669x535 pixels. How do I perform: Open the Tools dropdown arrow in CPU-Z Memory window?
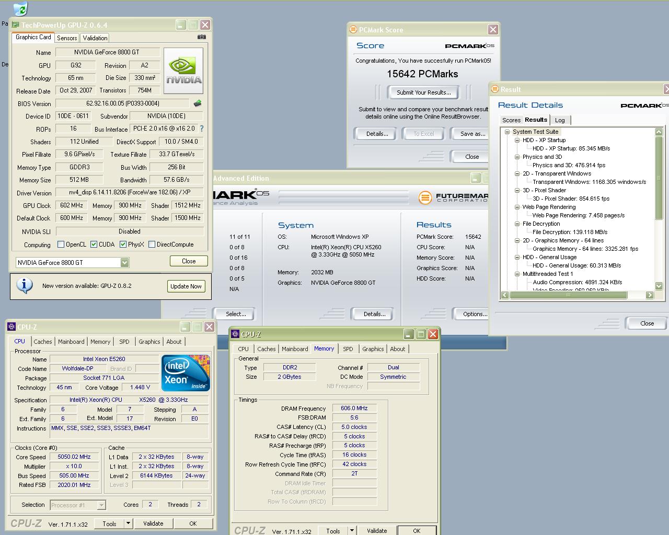352,531
